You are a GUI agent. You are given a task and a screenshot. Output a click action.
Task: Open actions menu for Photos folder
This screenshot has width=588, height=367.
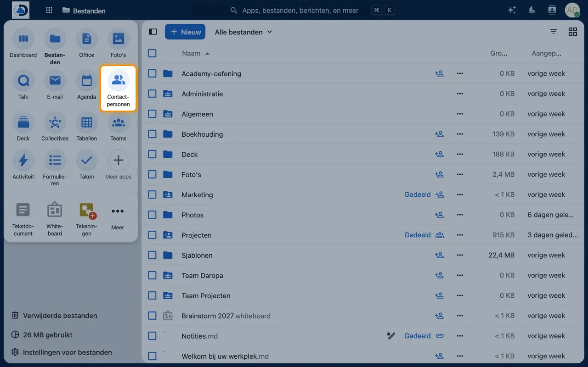pyautogui.click(x=460, y=215)
